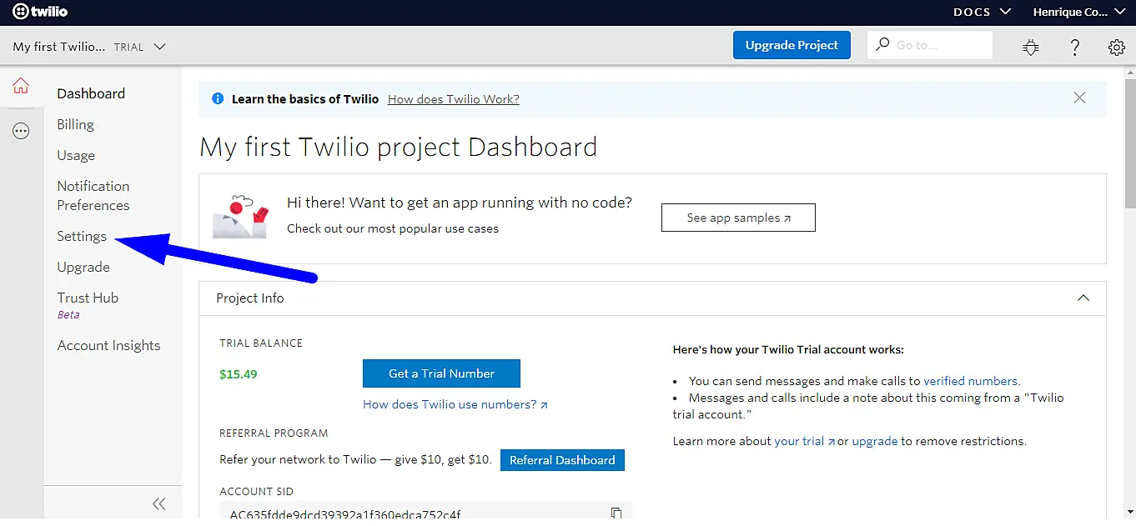
Task: Open the user account dropdown
Action: (1079, 12)
